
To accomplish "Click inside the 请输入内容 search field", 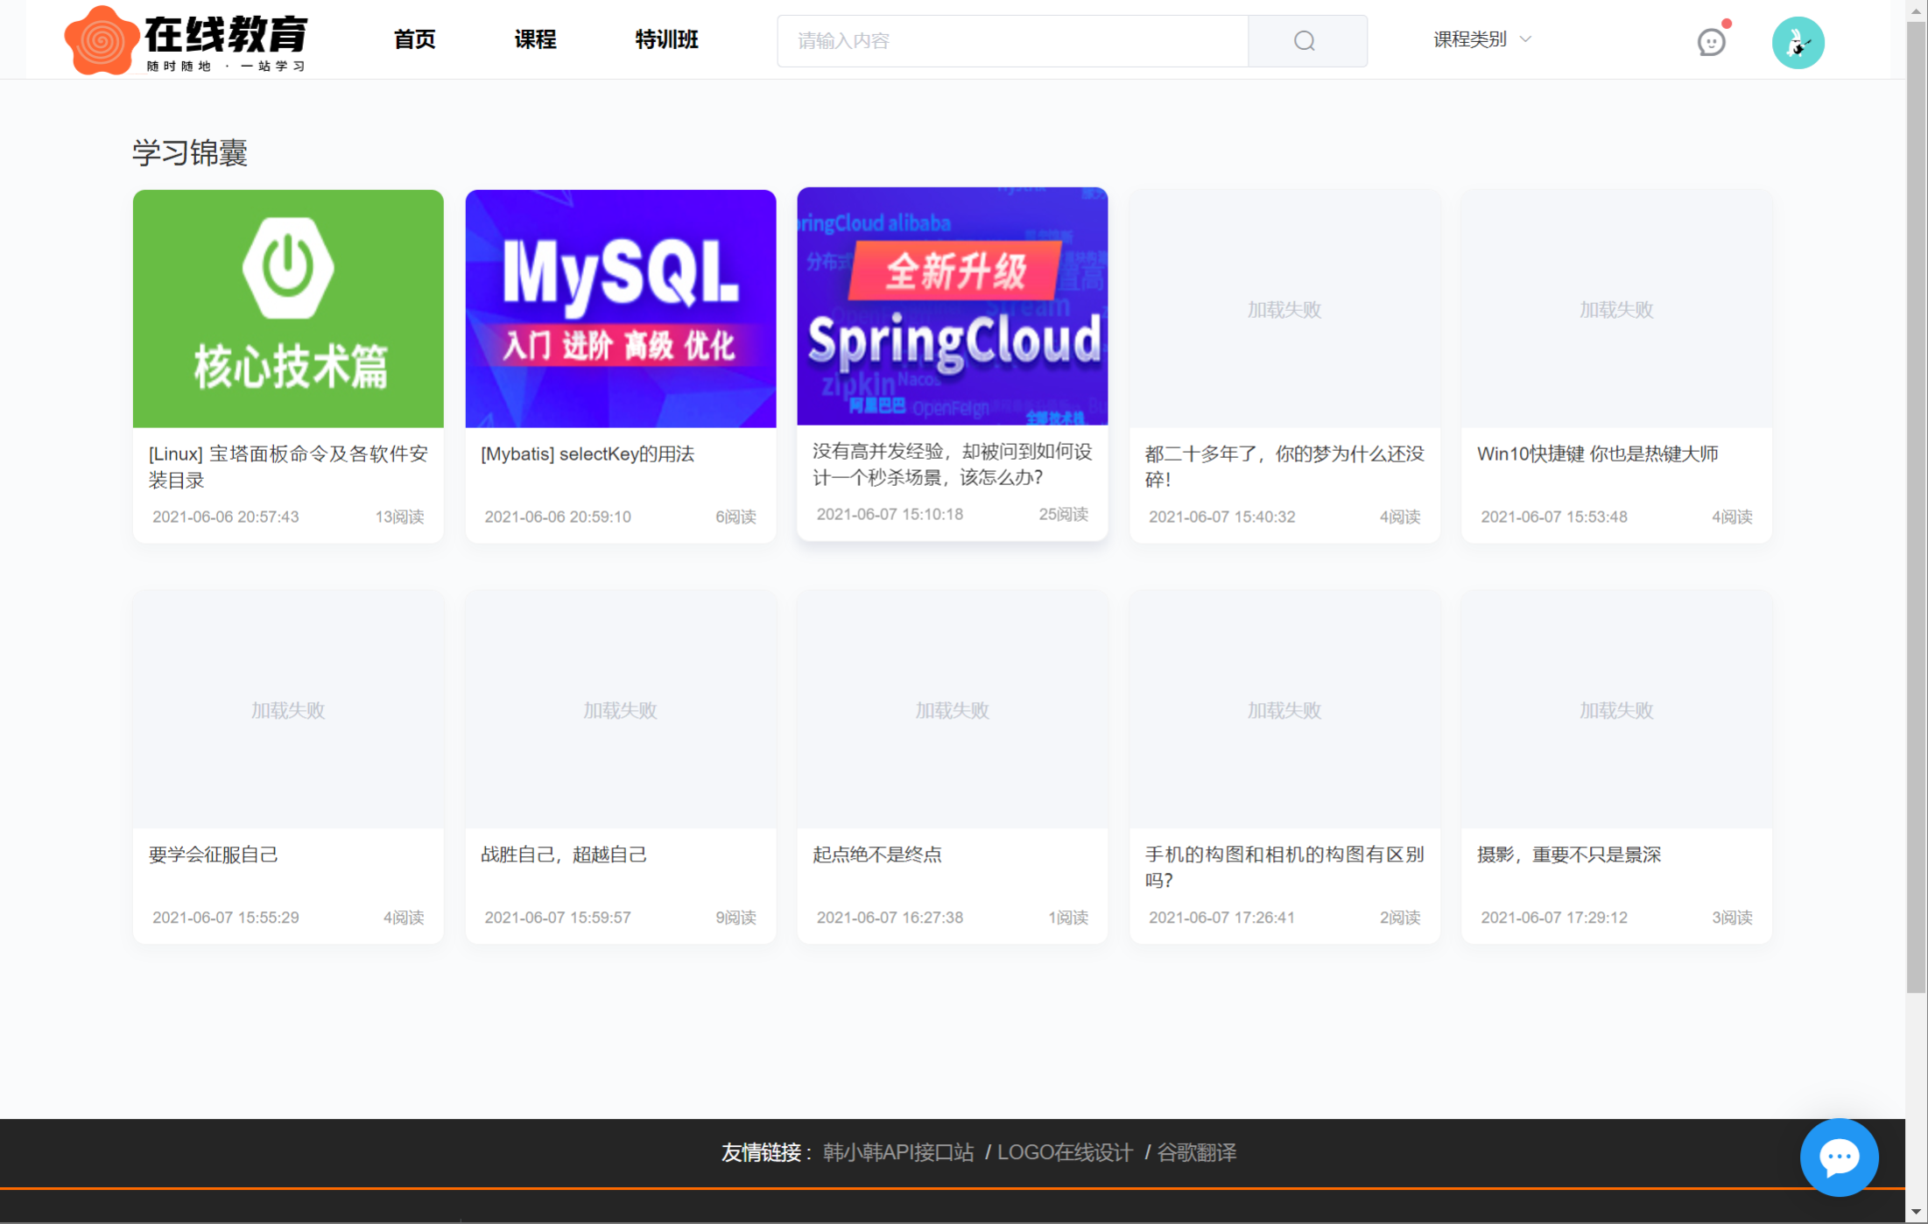I will click(1012, 41).
